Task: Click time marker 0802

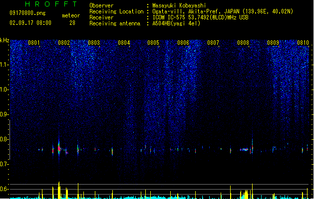Action: pyautogui.click(x=64, y=43)
